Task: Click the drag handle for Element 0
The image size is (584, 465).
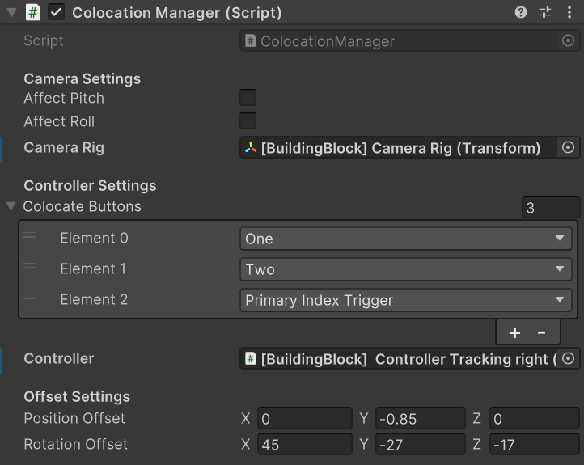Action: tap(30, 235)
